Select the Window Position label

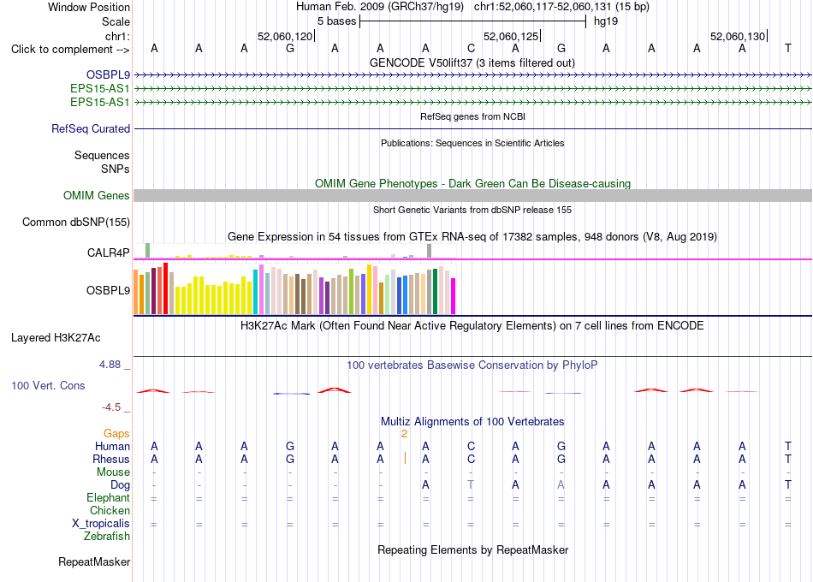[x=89, y=7]
